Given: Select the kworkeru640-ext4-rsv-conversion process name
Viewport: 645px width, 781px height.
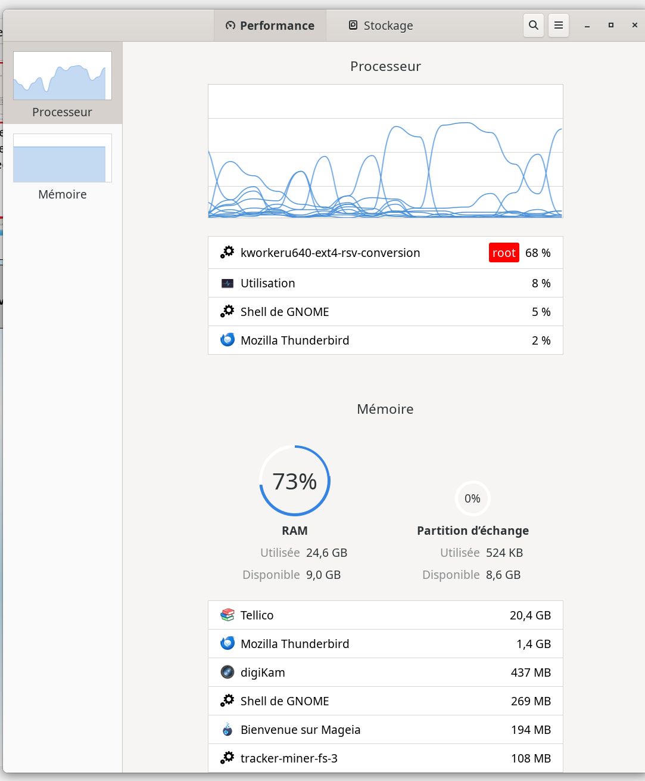Looking at the screenshot, I should pos(331,253).
